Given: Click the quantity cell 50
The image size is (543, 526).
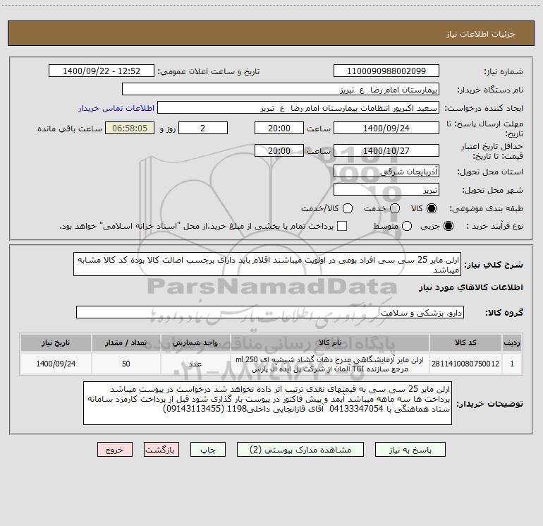Looking at the screenshot, I should pyautogui.click(x=126, y=364).
